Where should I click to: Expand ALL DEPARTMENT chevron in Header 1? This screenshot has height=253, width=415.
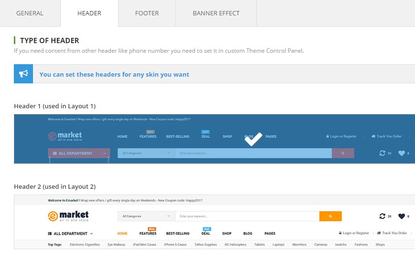(104, 153)
